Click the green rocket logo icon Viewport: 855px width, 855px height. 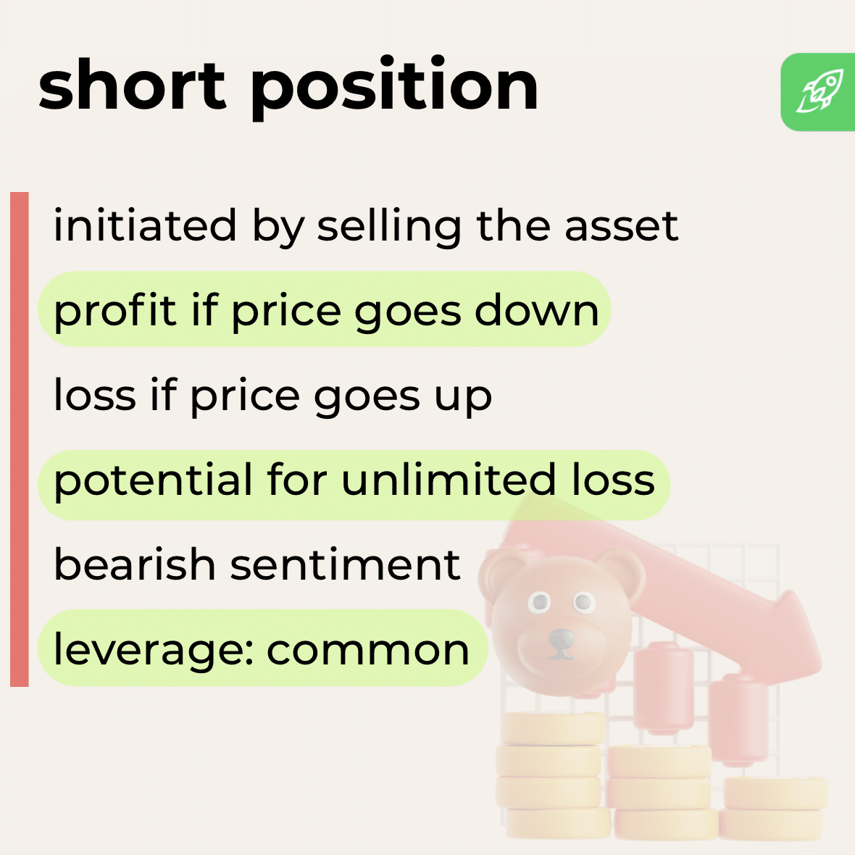pyautogui.click(x=819, y=92)
